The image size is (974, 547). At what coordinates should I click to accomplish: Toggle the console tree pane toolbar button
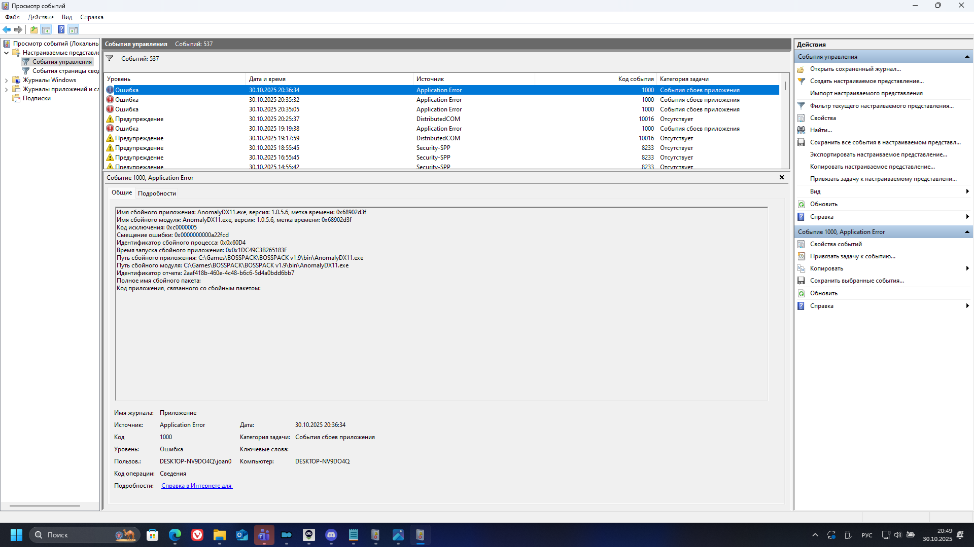[46, 29]
